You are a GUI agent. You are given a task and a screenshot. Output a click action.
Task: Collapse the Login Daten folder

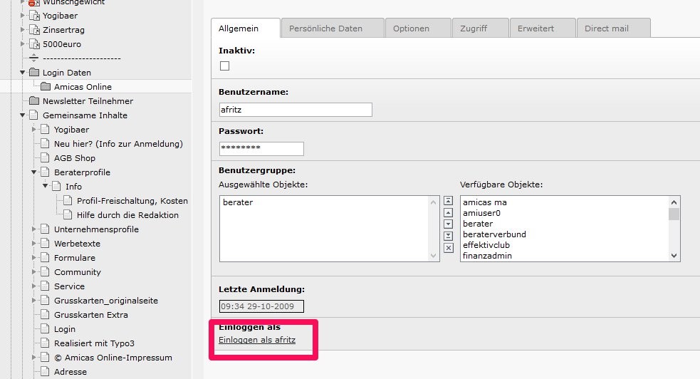23,73
